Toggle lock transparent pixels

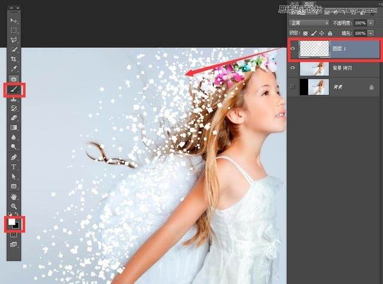(x=305, y=33)
